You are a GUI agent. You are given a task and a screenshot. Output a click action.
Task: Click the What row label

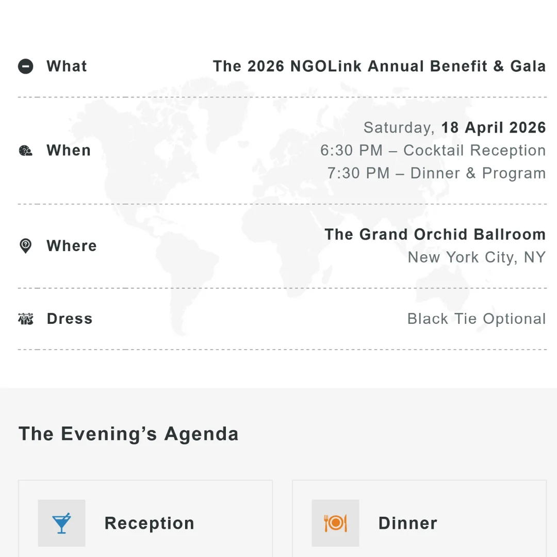coord(67,67)
